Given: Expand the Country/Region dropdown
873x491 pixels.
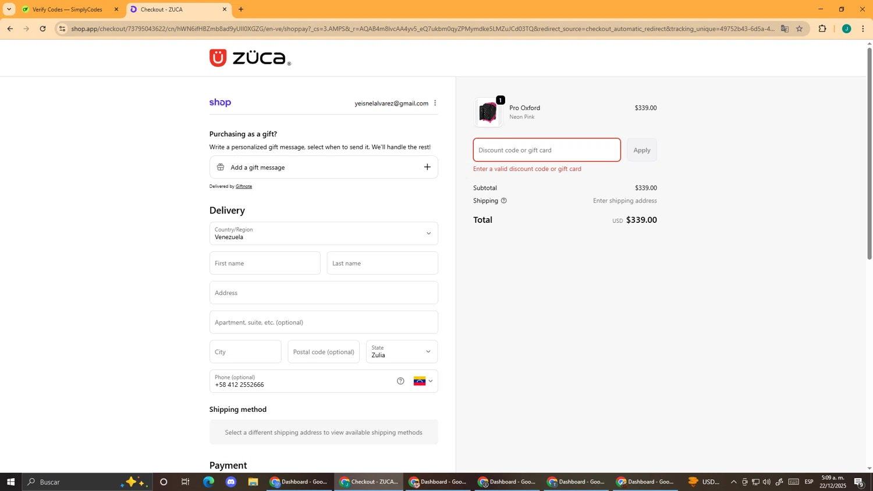Looking at the screenshot, I should pyautogui.click(x=324, y=233).
